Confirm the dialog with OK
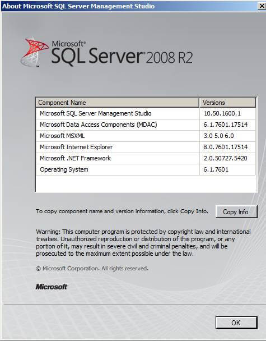This screenshot has height=341, width=266. pos(236,322)
